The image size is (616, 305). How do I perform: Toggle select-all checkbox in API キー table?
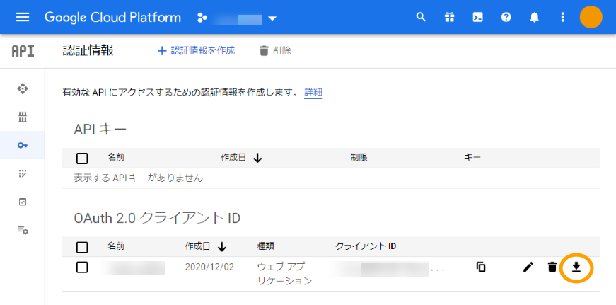point(82,159)
